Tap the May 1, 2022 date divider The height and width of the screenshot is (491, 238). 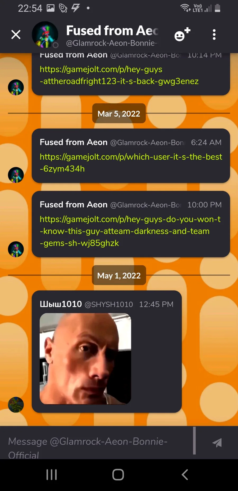[119, 275]
